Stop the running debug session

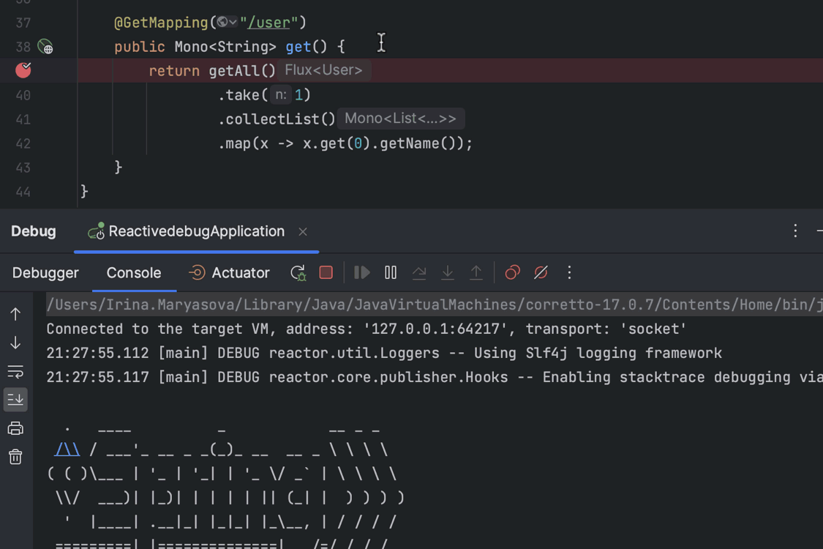pos(326,272)
